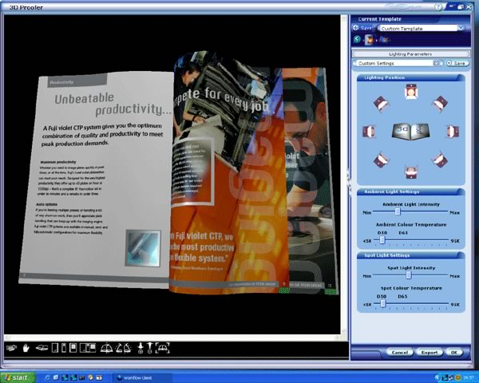479x383 pixels.
Task: Click the tilt book right icon
Action: (128, 348)
